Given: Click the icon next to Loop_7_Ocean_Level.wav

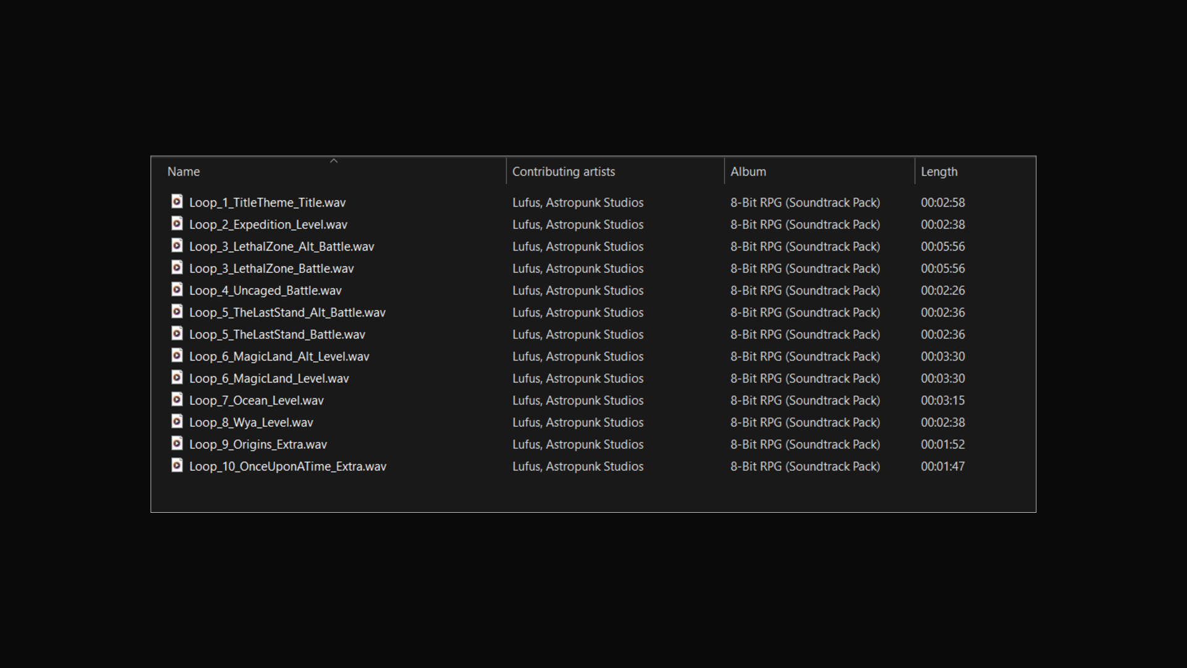Looking at the screenshot, I should click(x=177, y=400).
